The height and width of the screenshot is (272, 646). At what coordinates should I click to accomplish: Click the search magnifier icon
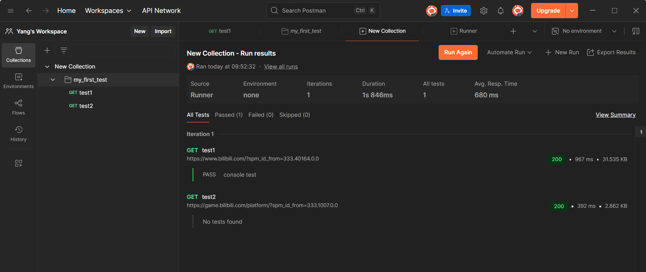click(x=274, y=11)
